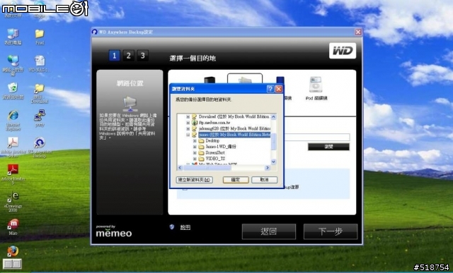The width and height of the screenshot is (453, 273).
Task: Click the black 瀏覽 browse button
Action: tap(328, 147)
